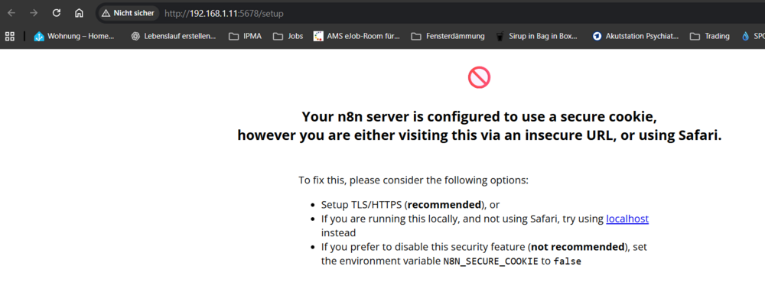The image size is (765, 289).
Task: Open the apps grid icon in bookmarks bar
Action: pyautogui.click(x=10, y=36)
